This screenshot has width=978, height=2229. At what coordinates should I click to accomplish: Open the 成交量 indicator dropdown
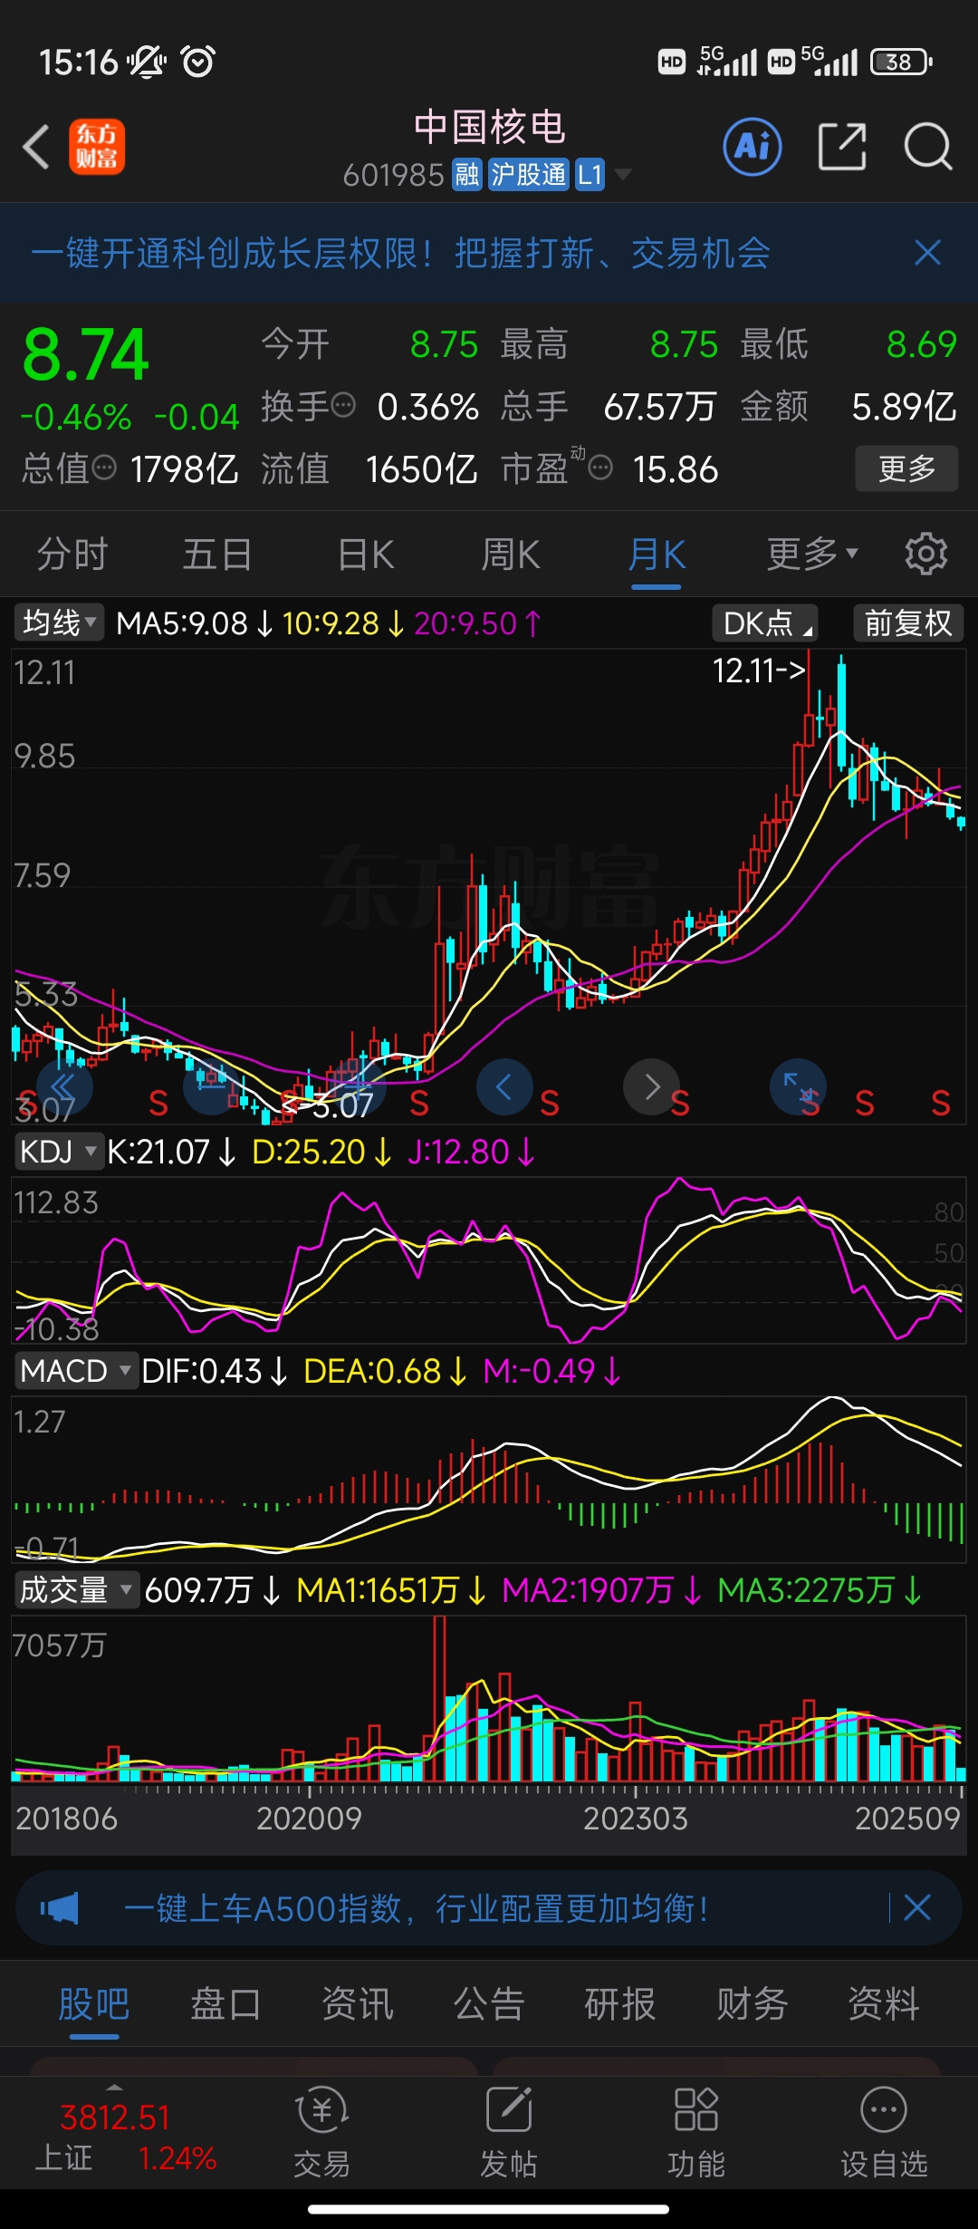pos(76,1590)
